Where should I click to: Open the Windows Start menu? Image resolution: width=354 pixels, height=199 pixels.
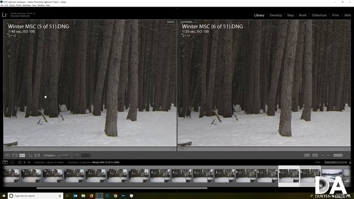point(4,196)
